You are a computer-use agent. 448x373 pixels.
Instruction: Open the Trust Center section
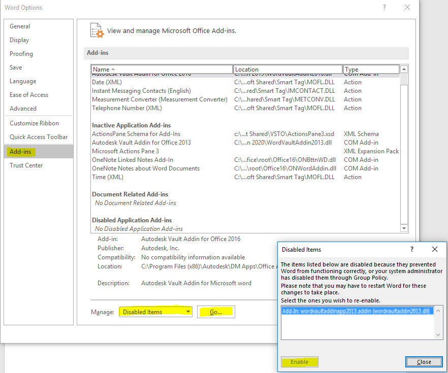(26, 165)
